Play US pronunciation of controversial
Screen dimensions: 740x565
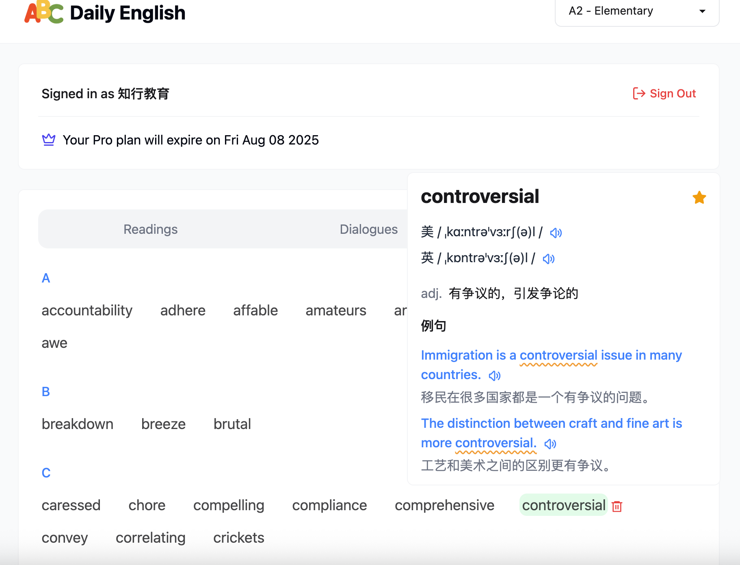point(556,233)
